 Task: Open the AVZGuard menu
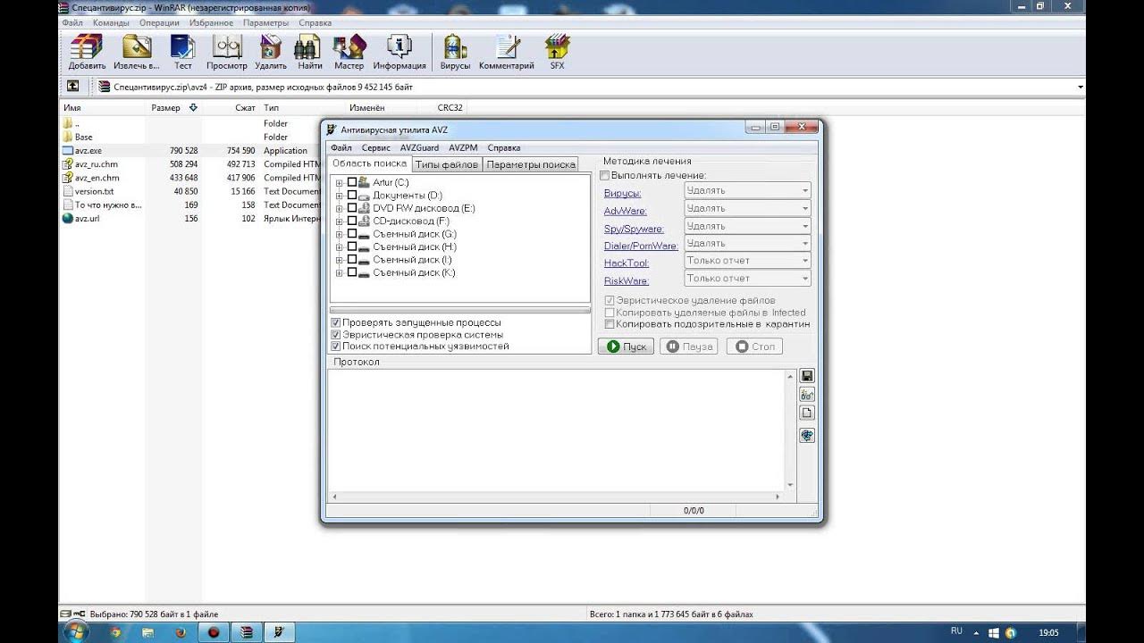419,148
